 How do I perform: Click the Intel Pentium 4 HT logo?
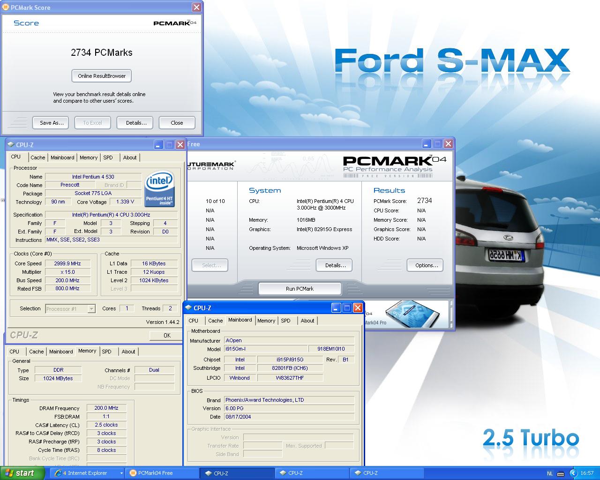tap(160, 189)
